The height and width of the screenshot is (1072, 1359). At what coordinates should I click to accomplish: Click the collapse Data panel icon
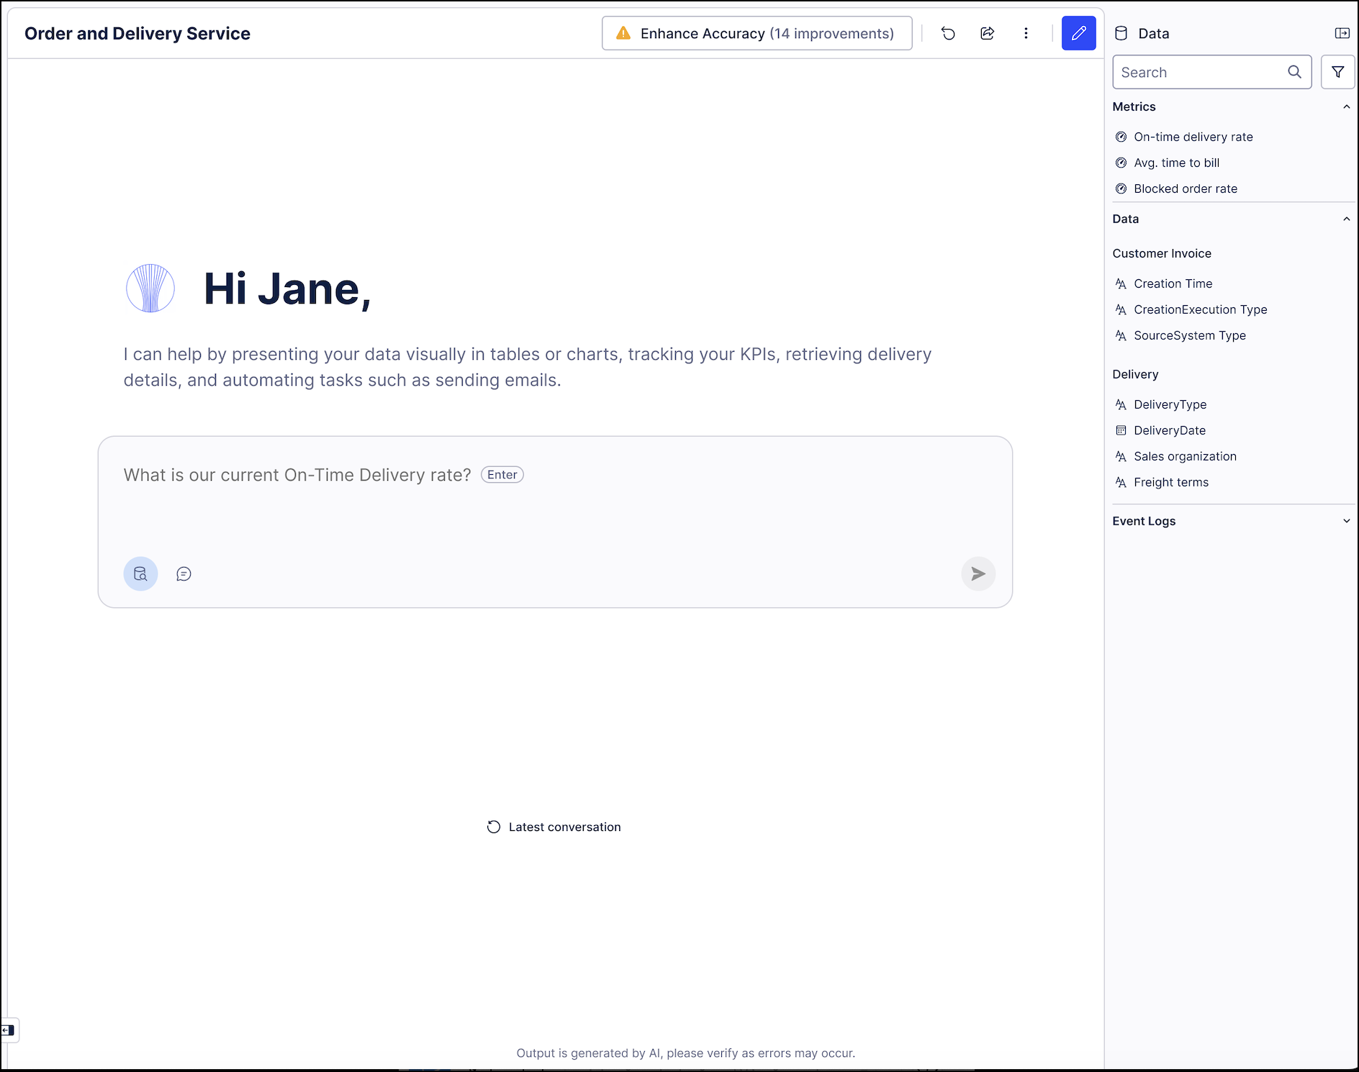click(1342, 33)
